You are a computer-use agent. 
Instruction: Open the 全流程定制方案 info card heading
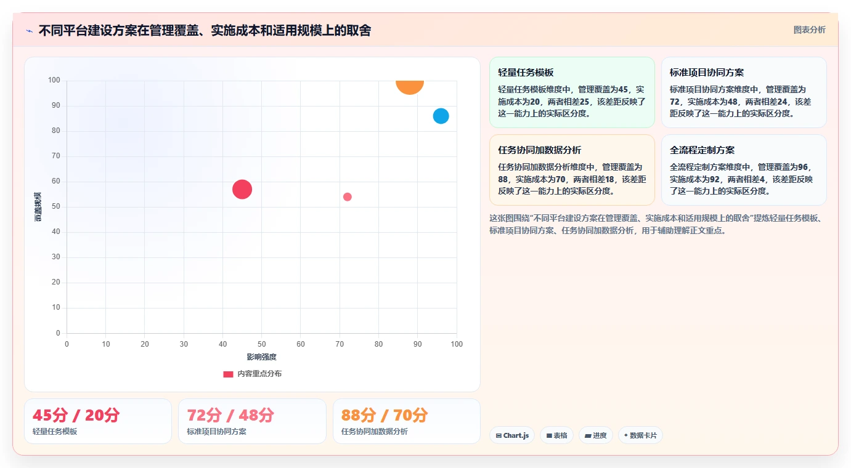tap(702, 150)
